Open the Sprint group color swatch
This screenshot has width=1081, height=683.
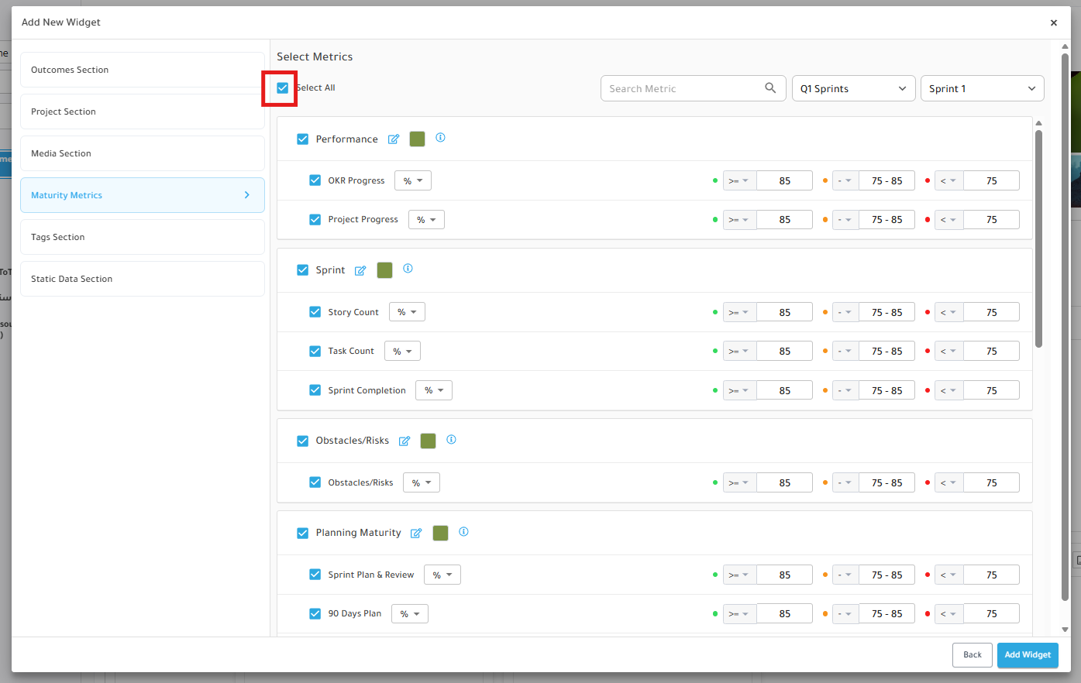(384, 270)
